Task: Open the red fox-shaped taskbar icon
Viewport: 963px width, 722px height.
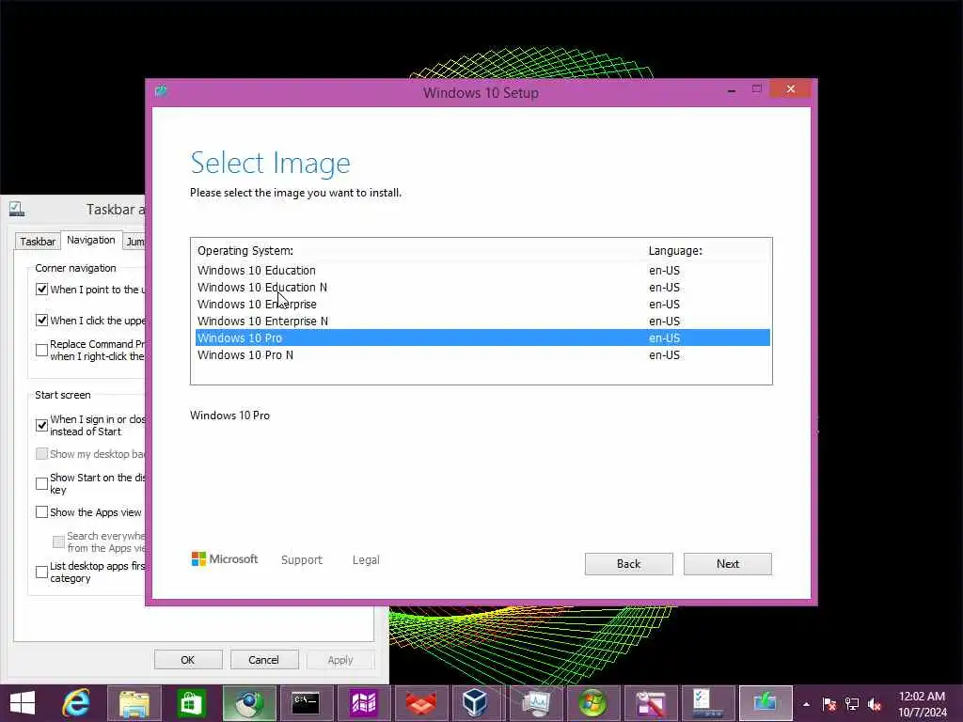Action: coord(420,703)
